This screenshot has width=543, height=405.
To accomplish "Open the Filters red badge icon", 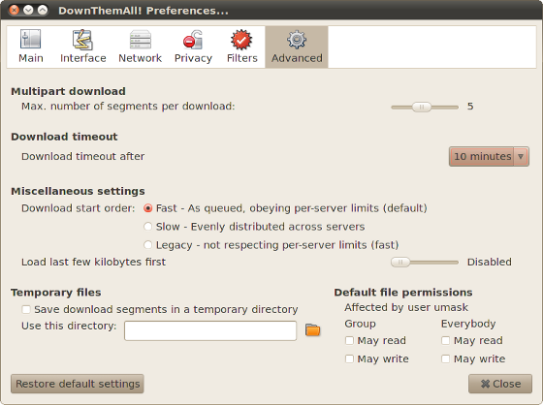I will click(x=241, y=40).
